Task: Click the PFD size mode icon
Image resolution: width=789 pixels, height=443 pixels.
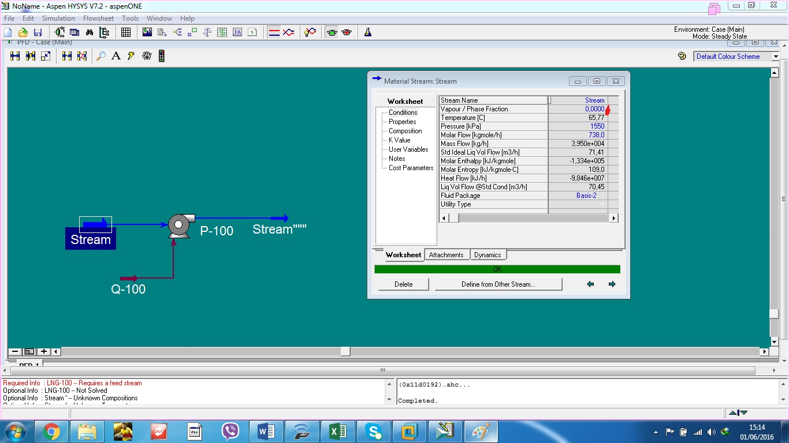Action: (46, 56)
